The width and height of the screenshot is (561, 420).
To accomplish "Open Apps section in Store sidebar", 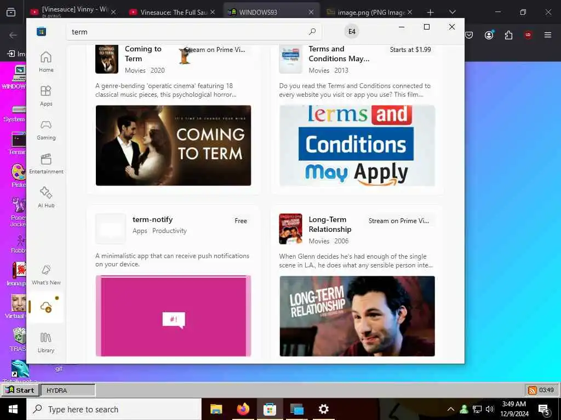I will [46, 96].
